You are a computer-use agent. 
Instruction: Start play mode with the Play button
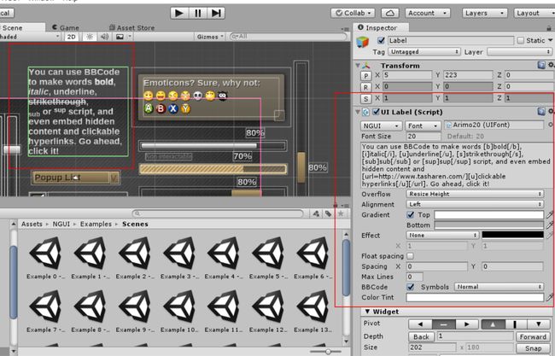click(179, 13)
